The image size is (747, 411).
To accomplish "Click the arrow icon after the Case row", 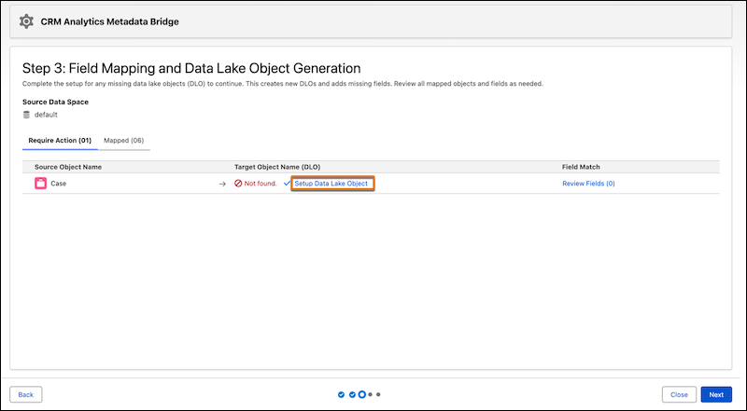I will tap(222, 184).
